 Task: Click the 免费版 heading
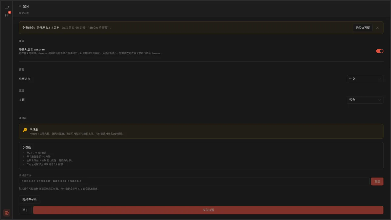[27, 147]
